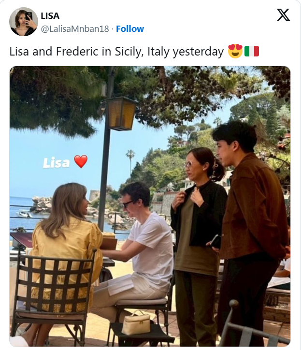Open the tweet text about Sicily, Italy

coord(116,52)
